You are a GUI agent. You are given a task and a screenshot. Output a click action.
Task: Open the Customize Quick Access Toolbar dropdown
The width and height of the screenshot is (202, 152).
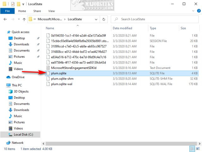[23, 4]
